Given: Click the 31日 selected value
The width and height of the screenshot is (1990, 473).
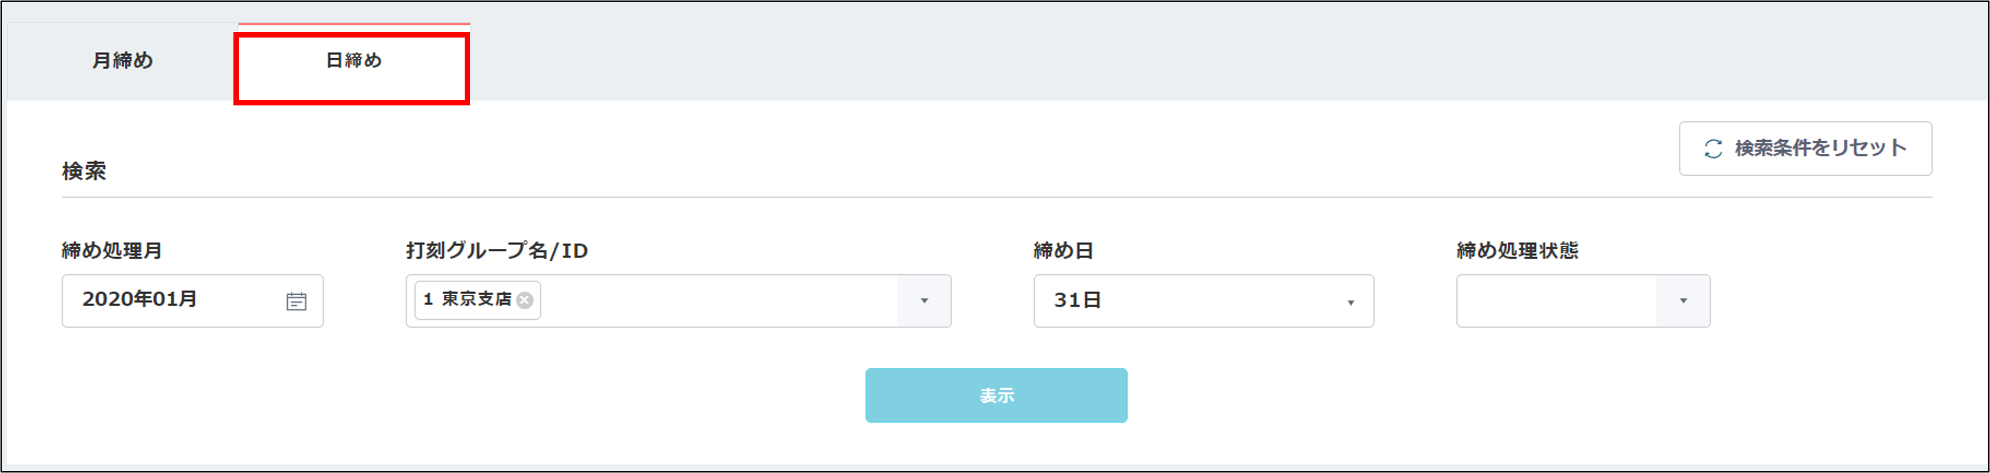Looking at the screenshot, I should [x=1077, y=301].
